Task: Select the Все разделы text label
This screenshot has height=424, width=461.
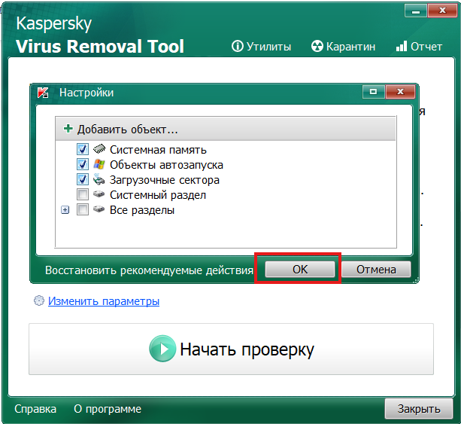Action: pos(142,210)
